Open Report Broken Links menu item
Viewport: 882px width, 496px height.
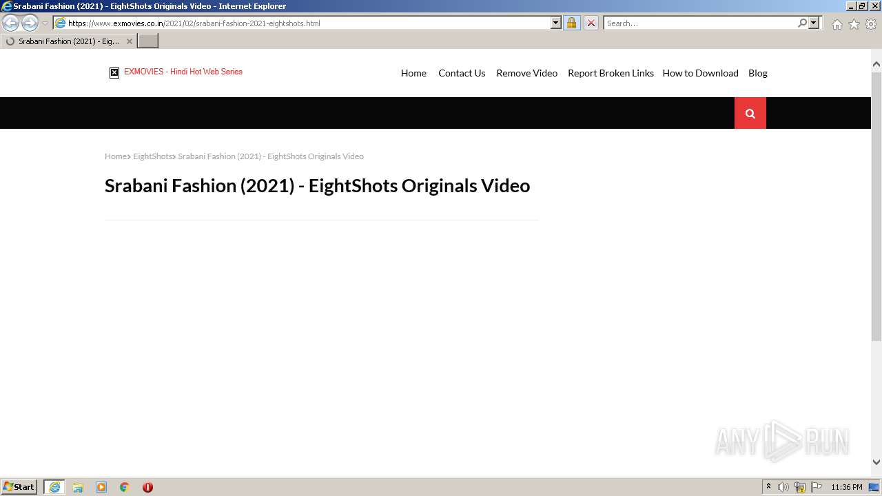click(611, 73)
